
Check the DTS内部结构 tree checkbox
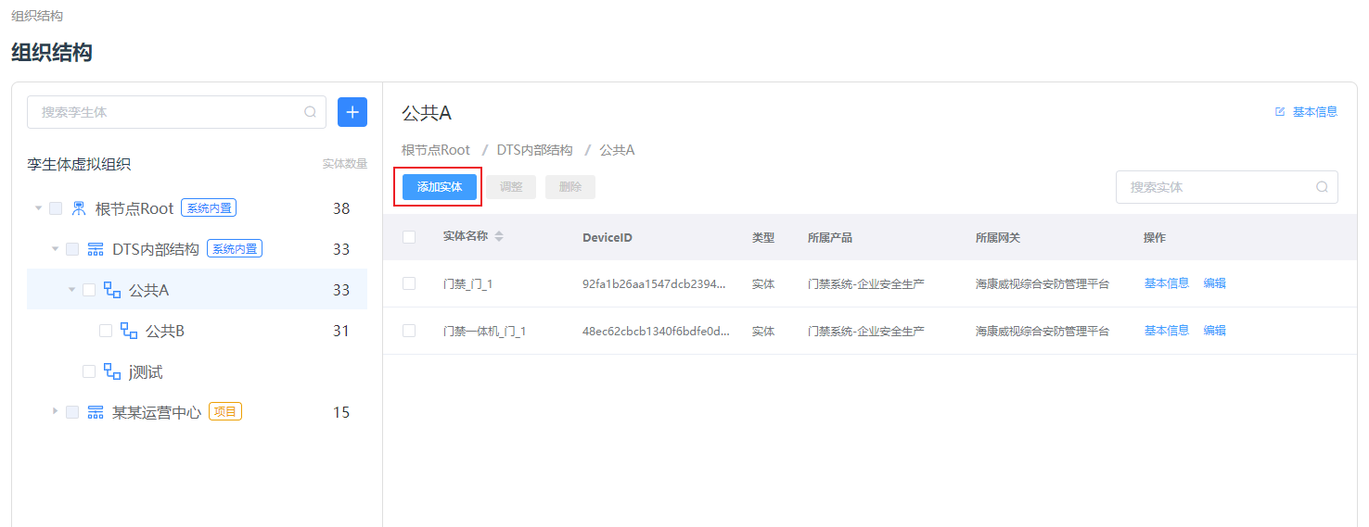pos(72,249)
